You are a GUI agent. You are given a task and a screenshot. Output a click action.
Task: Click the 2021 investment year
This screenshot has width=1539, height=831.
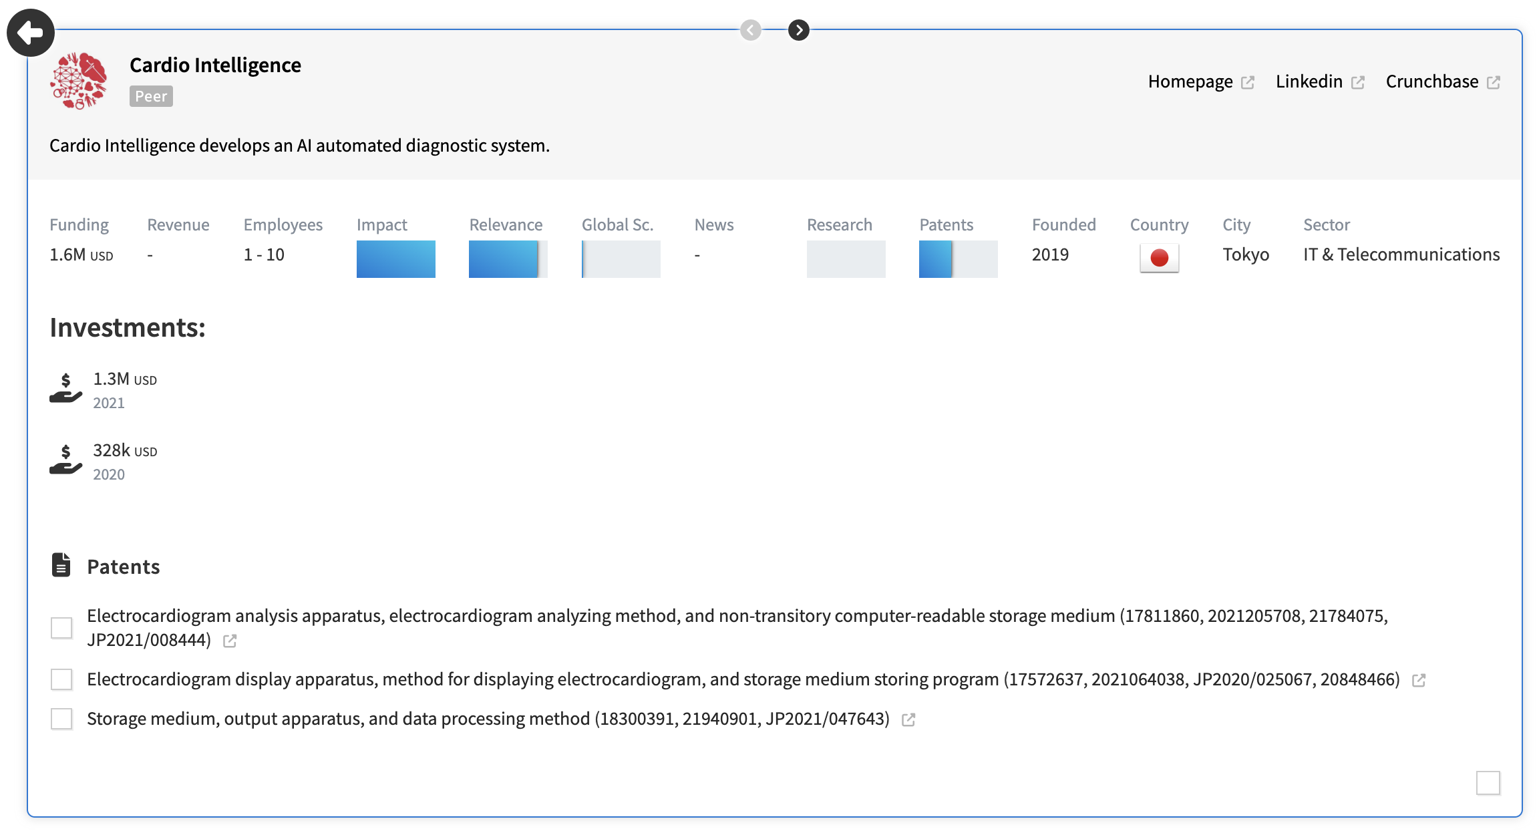pos(109,403)
